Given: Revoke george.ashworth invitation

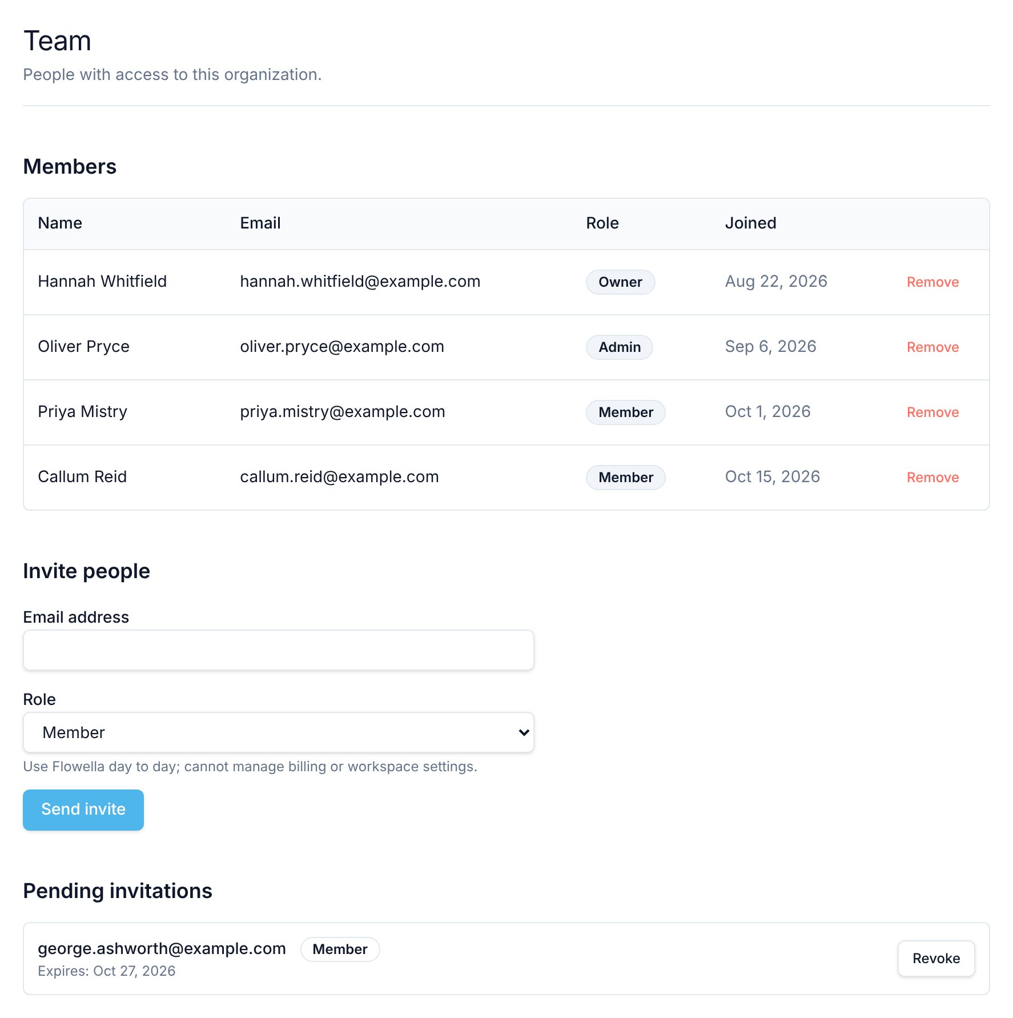Looking at the screenshot, I should pyautogui.click(x=936, y=959).
